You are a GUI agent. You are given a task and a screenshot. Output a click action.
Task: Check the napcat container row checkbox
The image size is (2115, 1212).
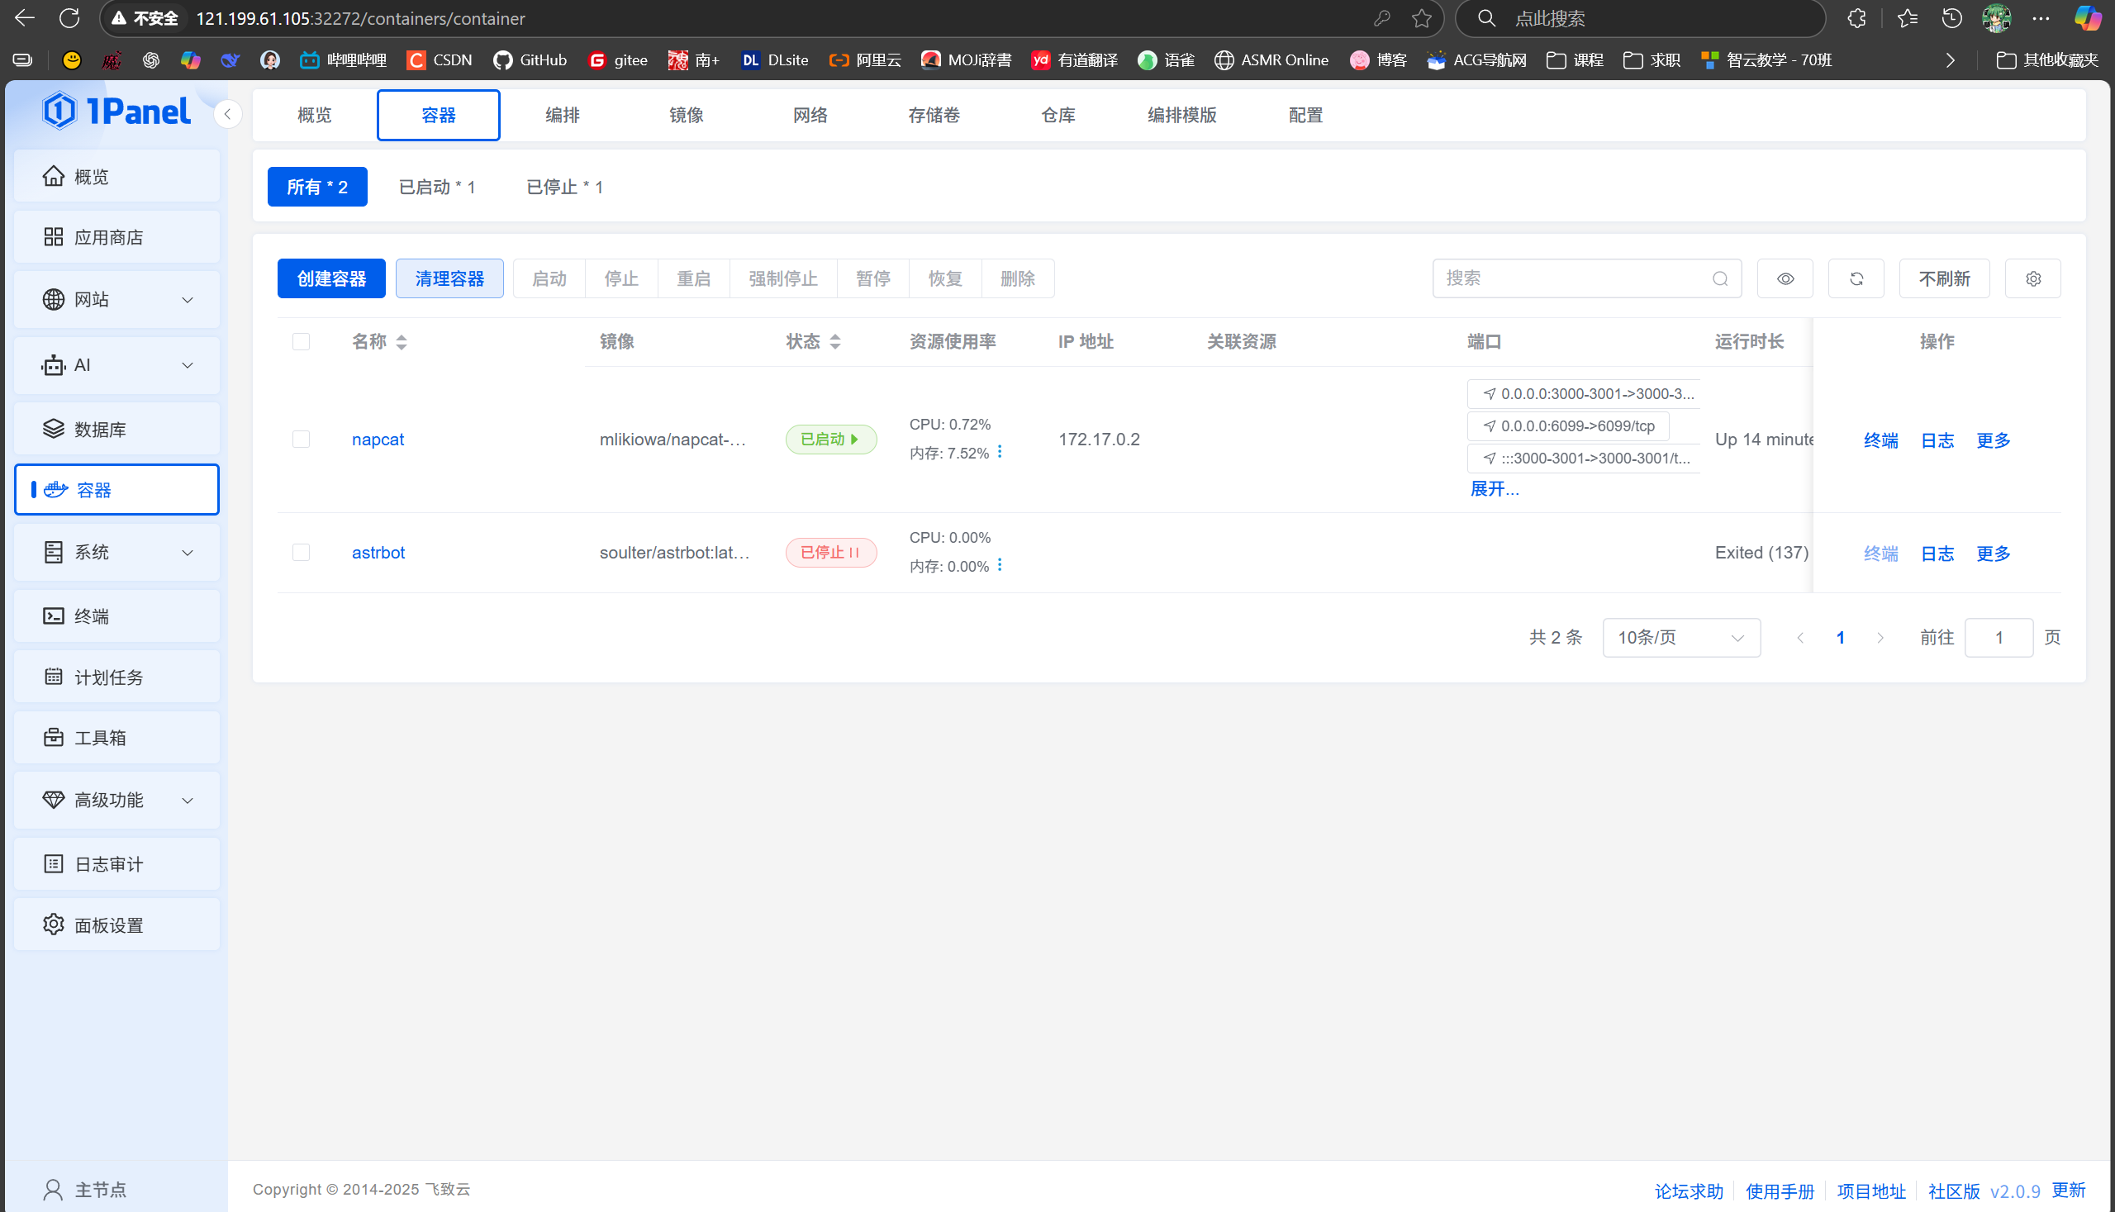click(301, 439)
